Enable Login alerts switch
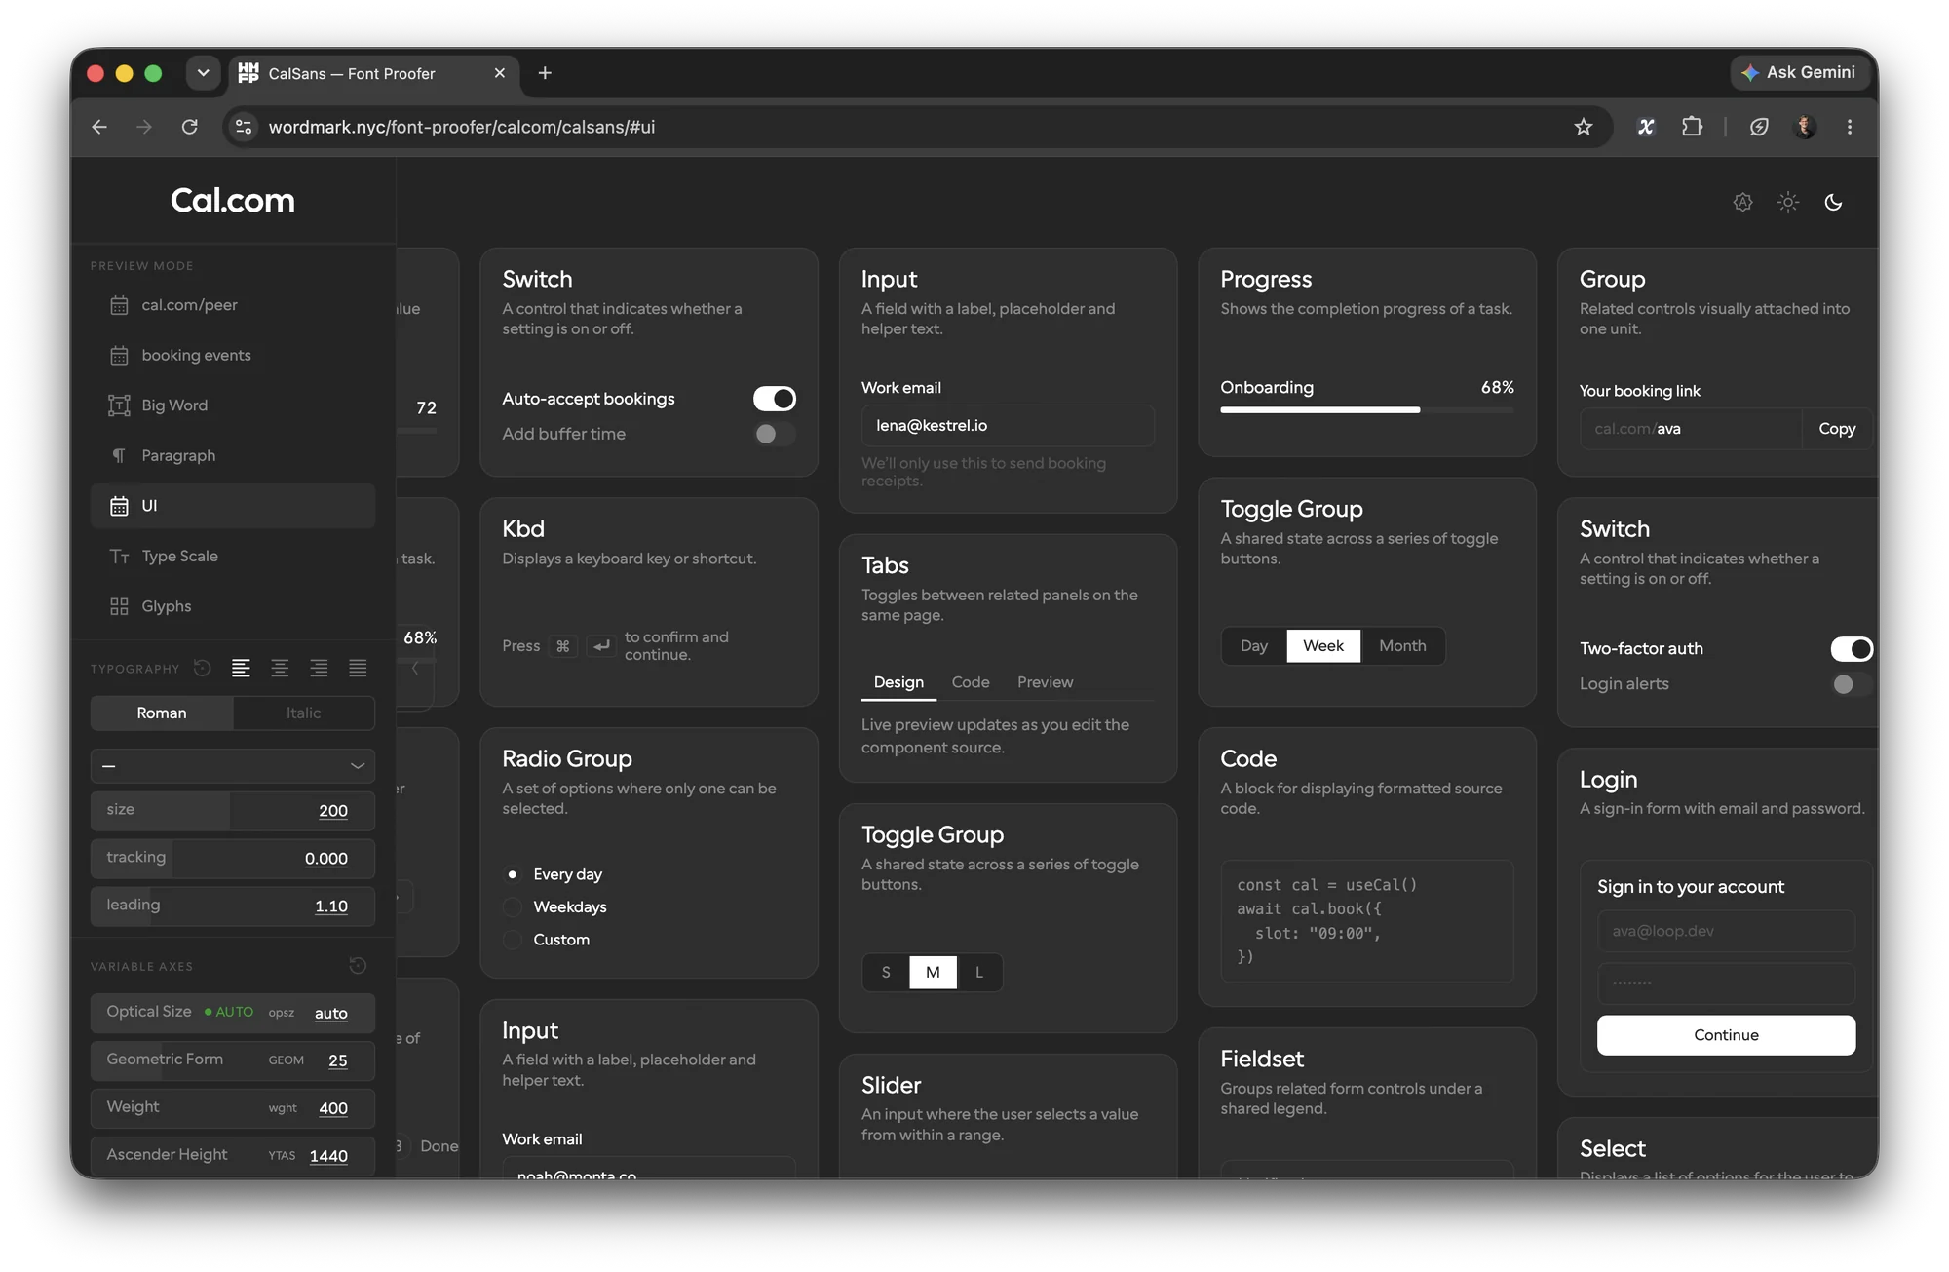This screenshot has width=1949, height=1272. click(1852, 684)
